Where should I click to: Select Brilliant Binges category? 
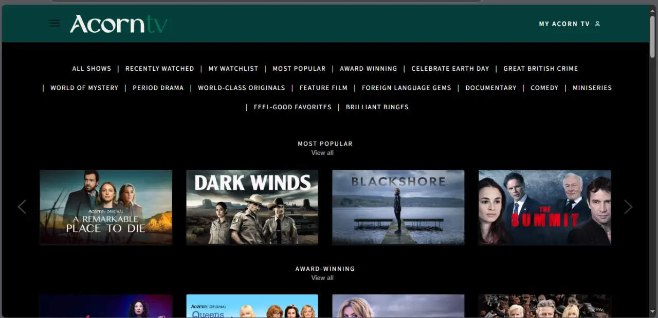pos(377,107)
